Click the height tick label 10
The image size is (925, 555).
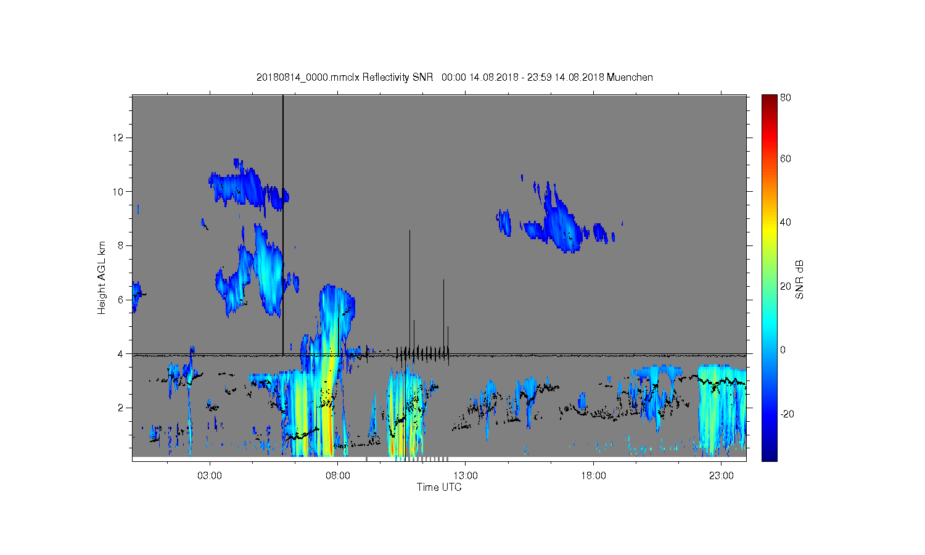pyautogui.click(x=119, y=191)
